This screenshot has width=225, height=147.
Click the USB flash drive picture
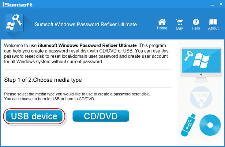pyautogui.click(x=188, y=127)
